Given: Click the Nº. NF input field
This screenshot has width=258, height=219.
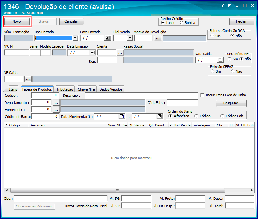Looking at the screenshot, I should click(17, 53).
